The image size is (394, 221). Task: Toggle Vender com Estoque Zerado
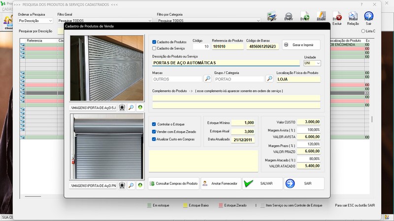click(154, 132)
